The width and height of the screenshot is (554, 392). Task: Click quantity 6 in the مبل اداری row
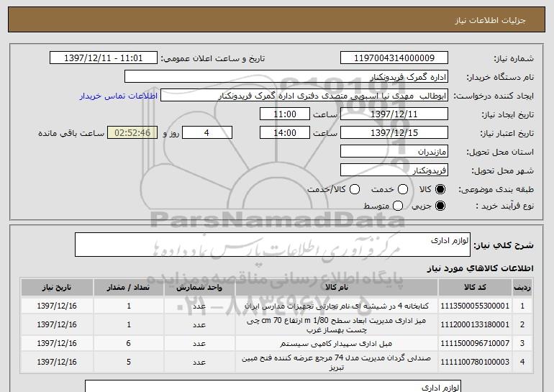129,343
